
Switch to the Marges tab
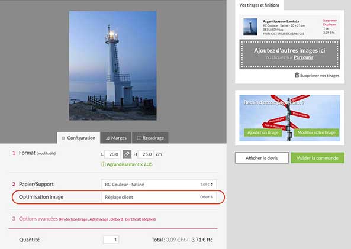tap(116, 138)
